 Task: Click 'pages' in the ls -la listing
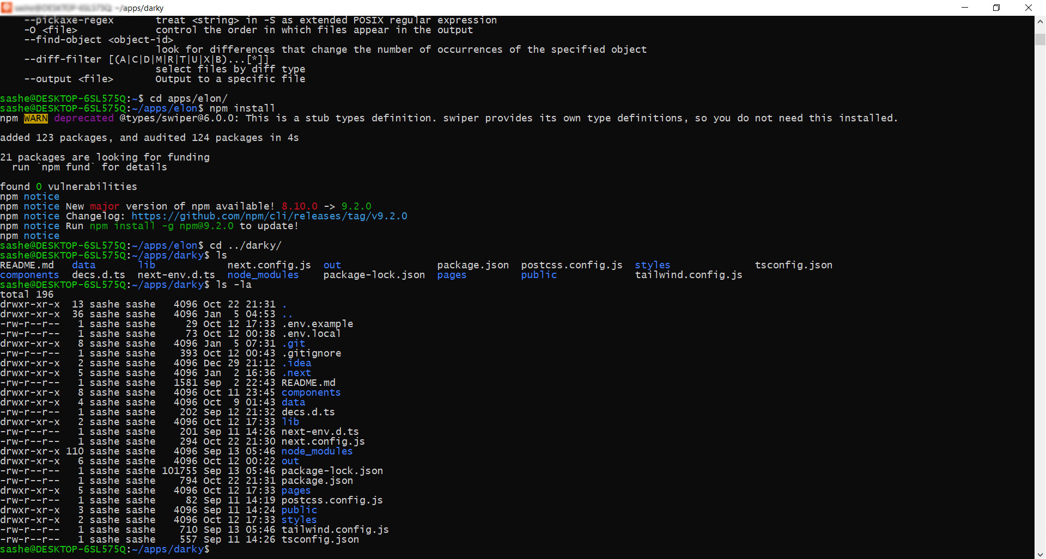296,490
